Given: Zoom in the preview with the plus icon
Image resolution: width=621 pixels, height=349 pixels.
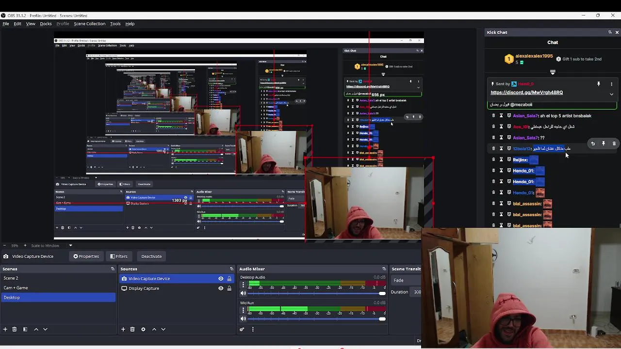Looking at the screenshot, I should click(x=26, y=245).
